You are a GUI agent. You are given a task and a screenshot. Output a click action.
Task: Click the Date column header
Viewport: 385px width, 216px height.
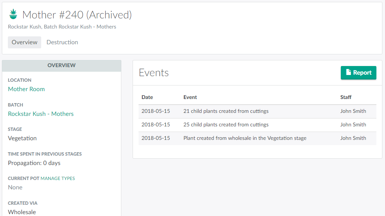point(147,97)
